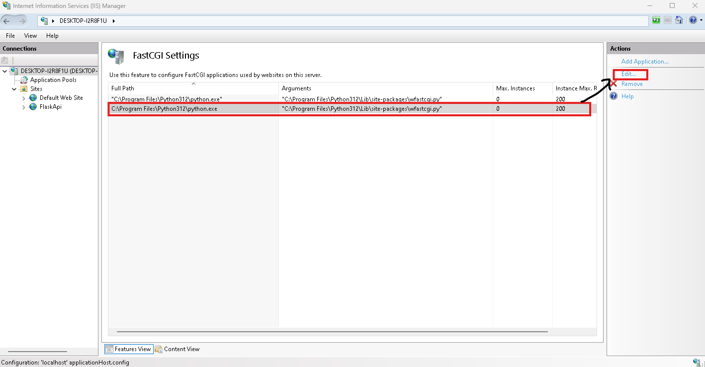705x367 pixels.
Task: Click the list horizontal scrollbar
Action: coord(332,331)
